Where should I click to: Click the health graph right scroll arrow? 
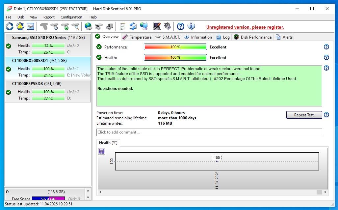coord(325,192)
